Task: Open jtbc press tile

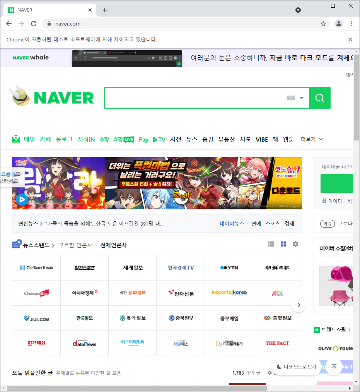Action: [x=277, y=293]
